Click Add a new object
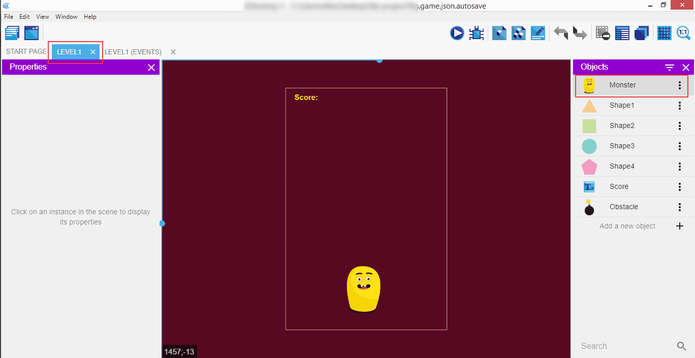Screen dimensions: 695x358 (x=628, y=226)
